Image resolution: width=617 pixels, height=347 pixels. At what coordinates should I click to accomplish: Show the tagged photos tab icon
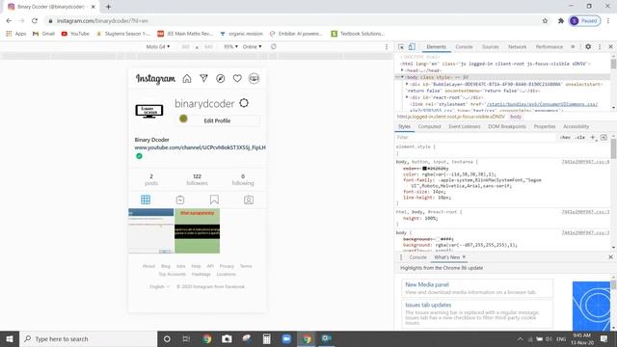tap(249, 200)
